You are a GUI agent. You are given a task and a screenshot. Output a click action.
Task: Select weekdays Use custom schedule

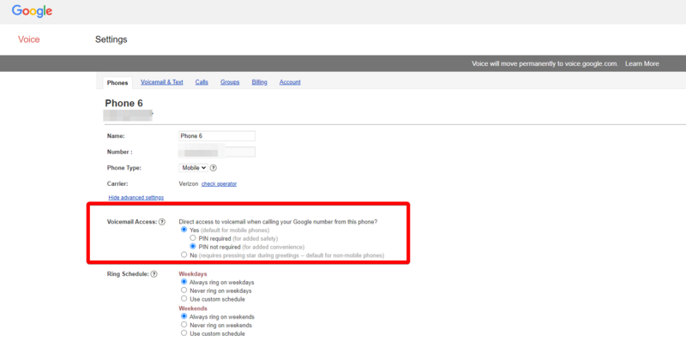(x=184, y=299)
